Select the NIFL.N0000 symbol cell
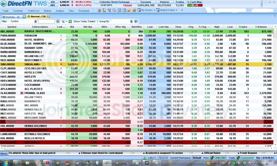277x166 pixels. tap(12, 31)
